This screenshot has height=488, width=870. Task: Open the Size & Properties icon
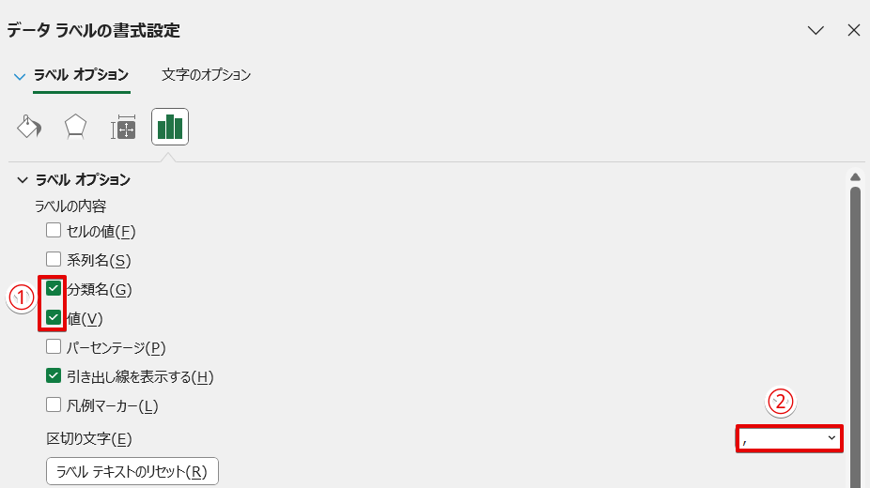(x=123, y=128)
